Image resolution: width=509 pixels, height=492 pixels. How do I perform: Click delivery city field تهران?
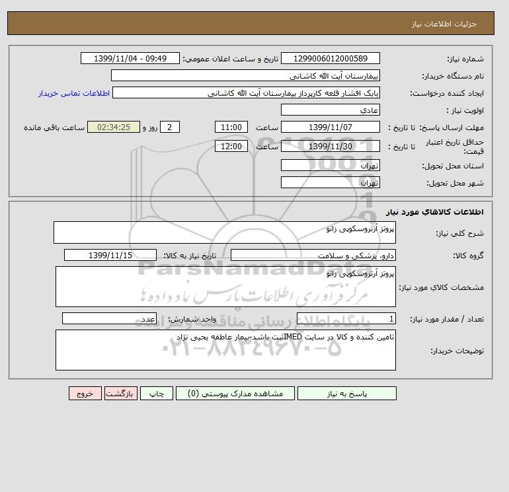point(330,182)
